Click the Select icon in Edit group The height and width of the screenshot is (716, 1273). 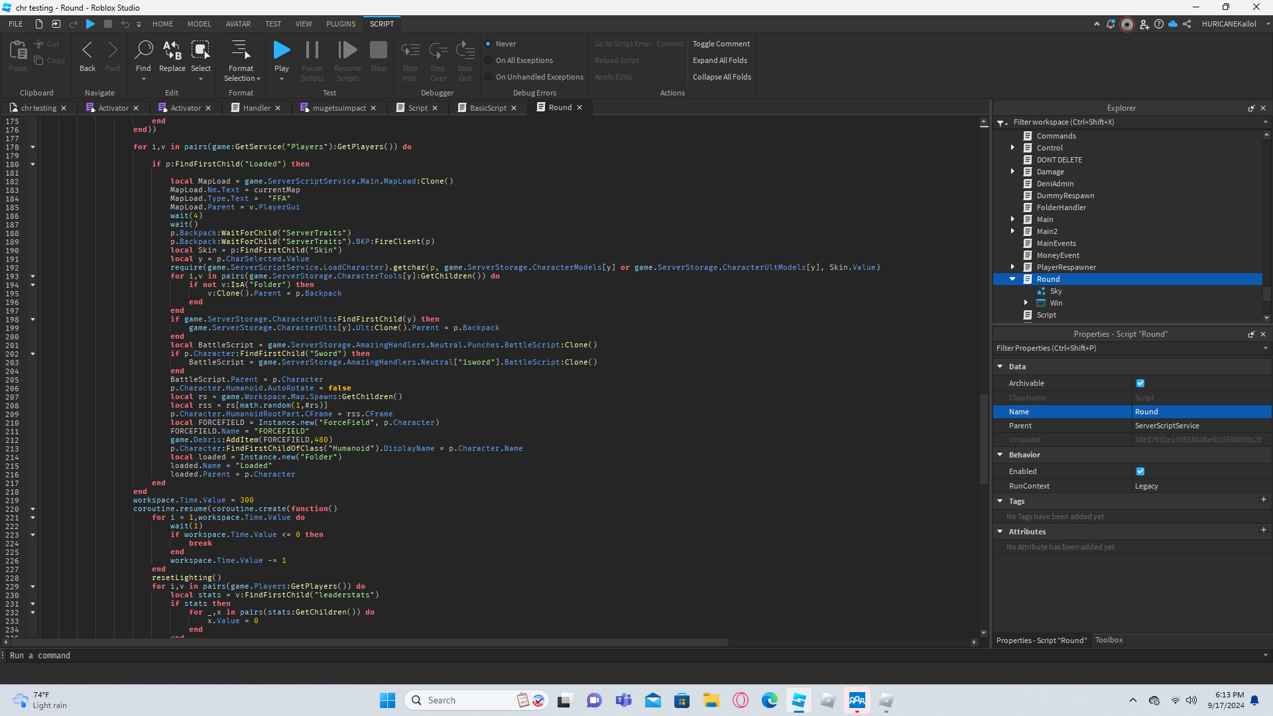[201, 50]
